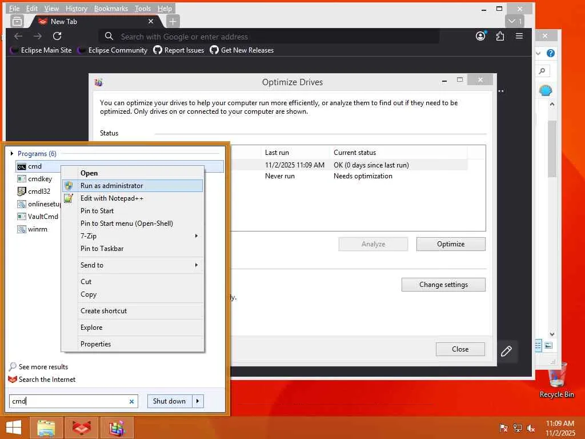Show the taskbar clock and date
This screenshot has height=439, width=585.
click(560, 428)
